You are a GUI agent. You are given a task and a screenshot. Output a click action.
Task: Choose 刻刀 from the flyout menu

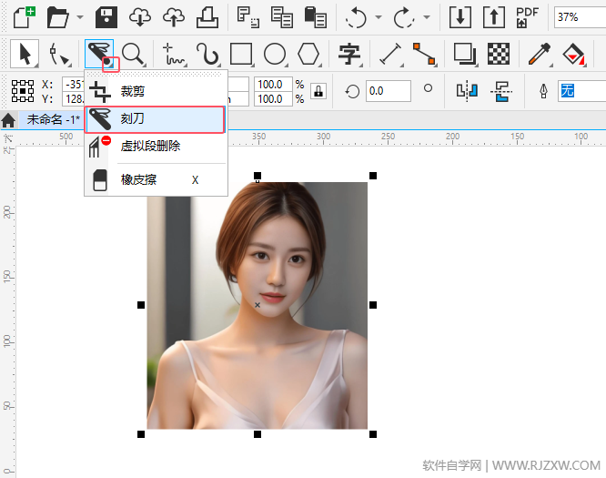155,119
